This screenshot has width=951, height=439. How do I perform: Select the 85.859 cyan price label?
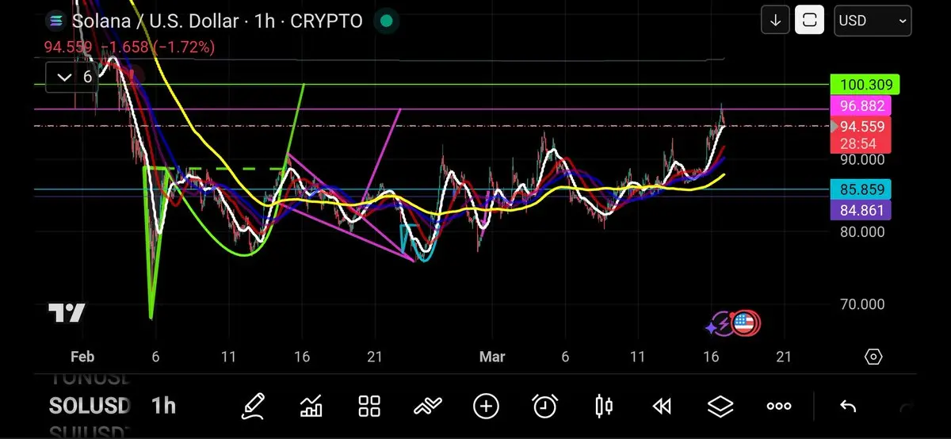pos(861,190)
